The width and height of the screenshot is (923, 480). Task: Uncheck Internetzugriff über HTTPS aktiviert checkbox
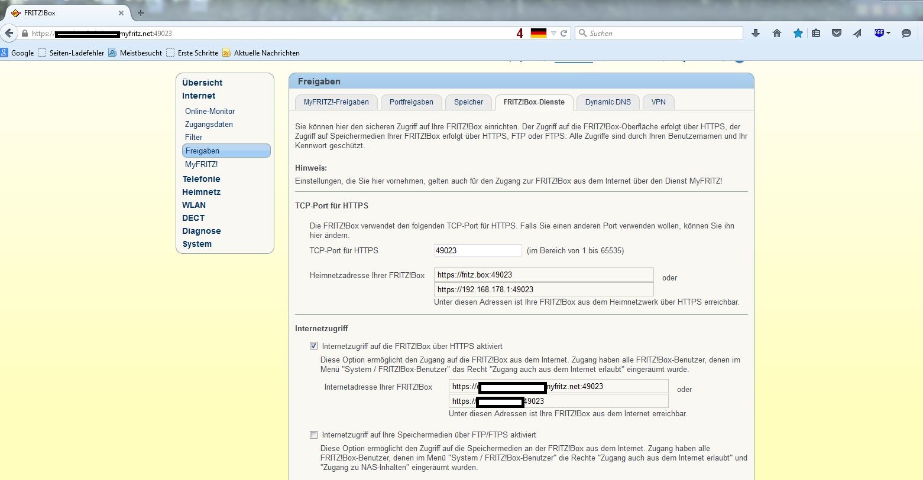coord(313,346)
